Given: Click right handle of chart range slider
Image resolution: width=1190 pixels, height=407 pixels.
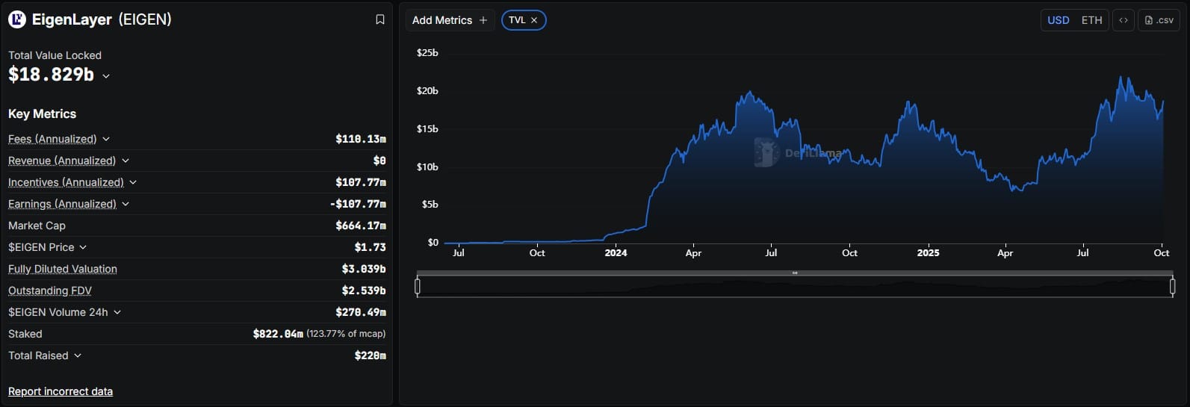Looking at the screenshot, I should (1172, 286).
